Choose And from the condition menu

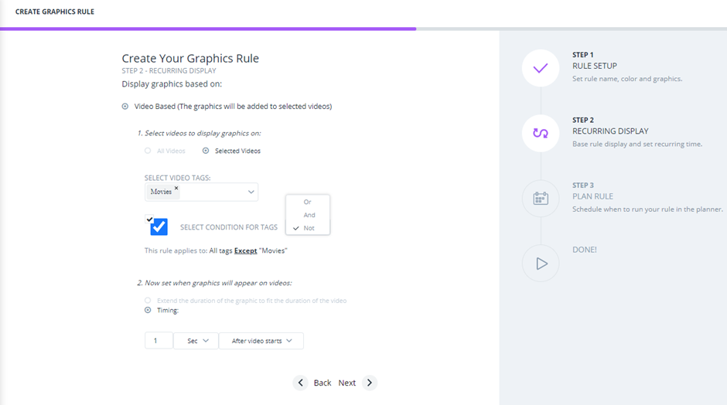point(309,215)
